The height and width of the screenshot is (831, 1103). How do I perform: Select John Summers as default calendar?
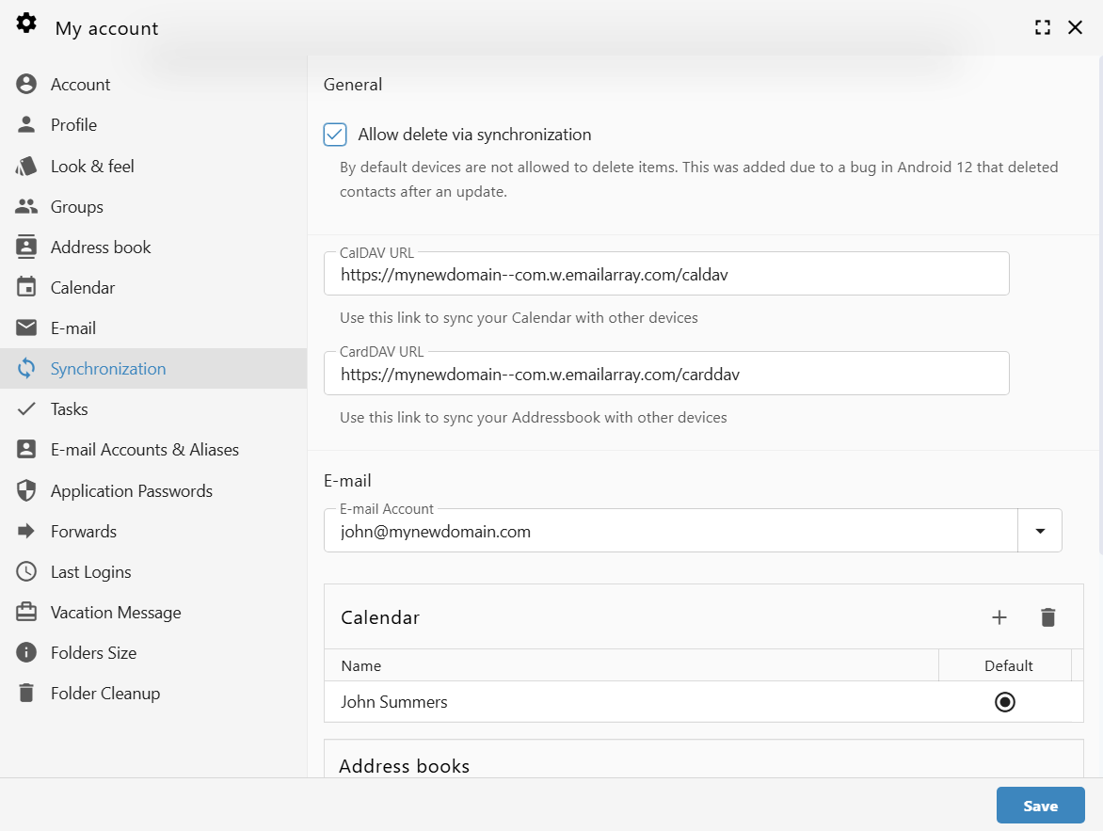[1004, 702]
